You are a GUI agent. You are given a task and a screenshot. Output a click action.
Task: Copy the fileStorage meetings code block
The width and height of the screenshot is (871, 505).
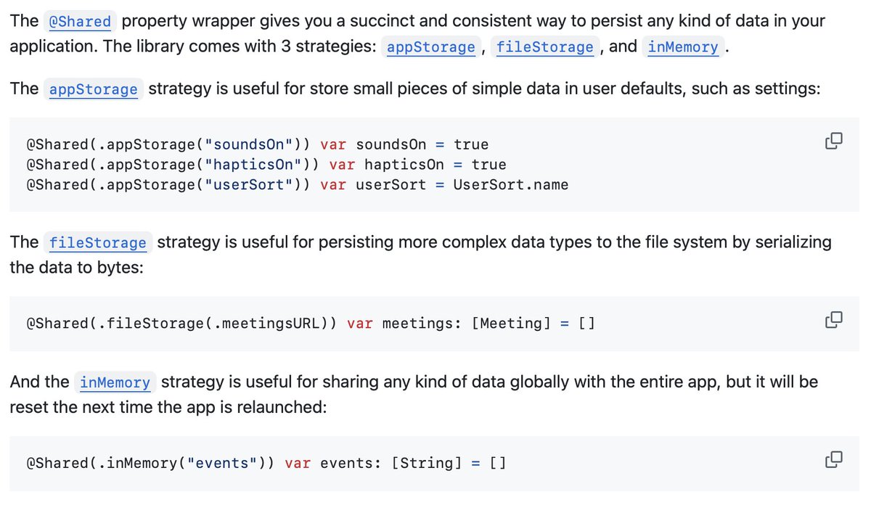tap(833, 319)
